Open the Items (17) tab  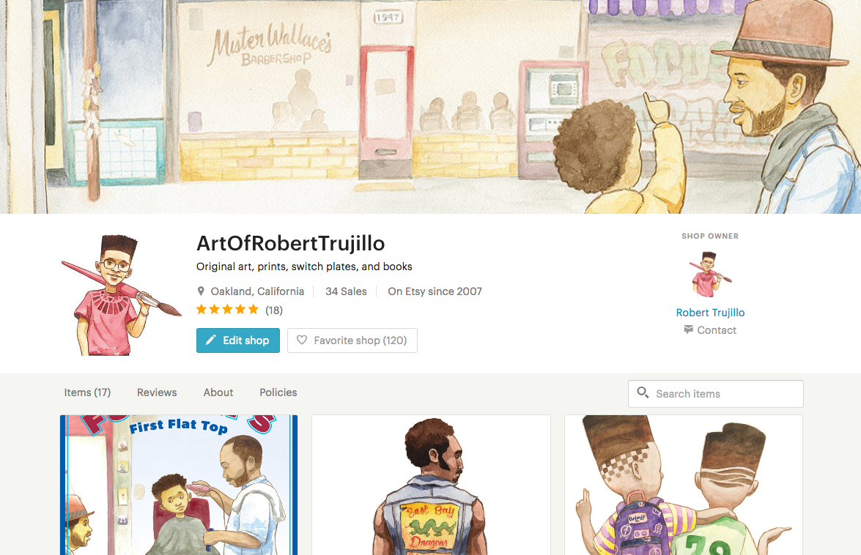pos(87,392)
